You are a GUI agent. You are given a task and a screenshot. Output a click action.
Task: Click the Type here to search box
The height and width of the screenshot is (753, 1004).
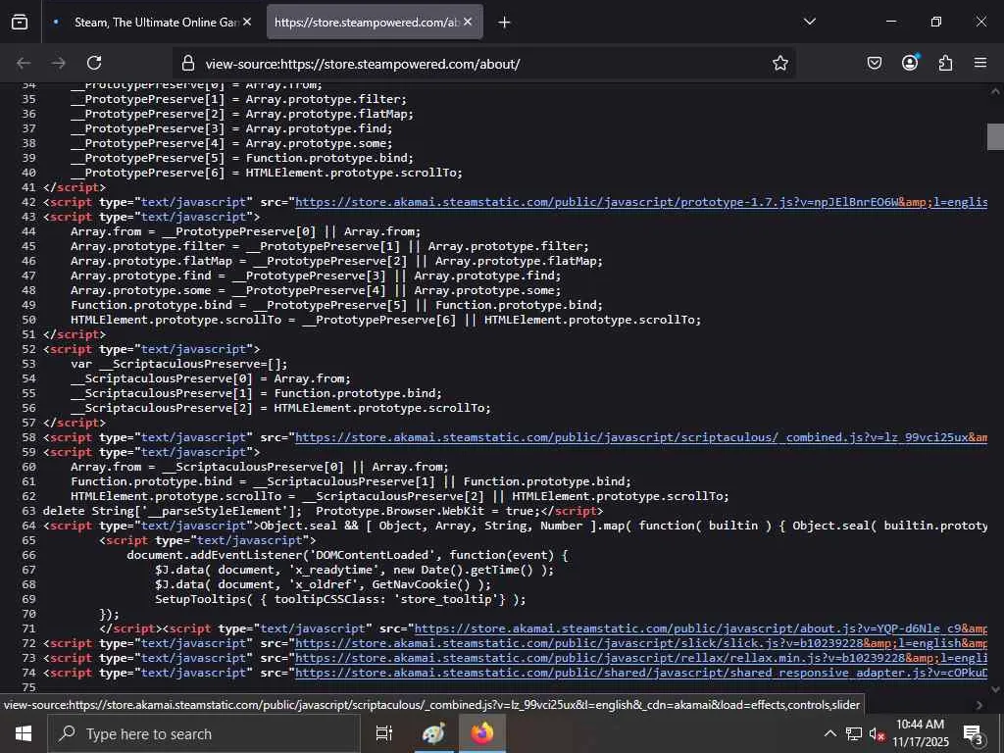click(204, 733)
